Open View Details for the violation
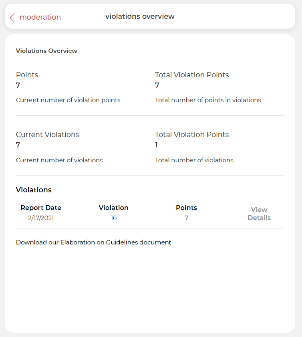Image resolution: width=302 pixels, height=337 pixels. click(259, 214)
